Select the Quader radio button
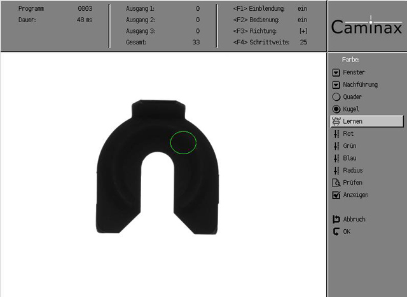This screenshot has width=407, height=297. click(336, 97)
